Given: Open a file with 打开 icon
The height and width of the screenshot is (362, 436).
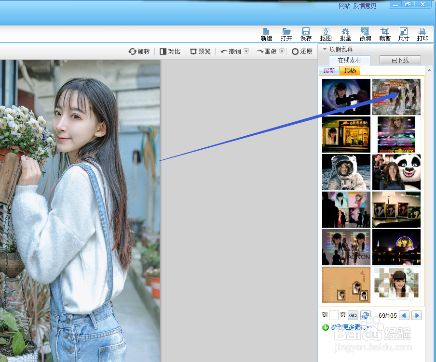Looking at the screenshot, I should point(286,35).
